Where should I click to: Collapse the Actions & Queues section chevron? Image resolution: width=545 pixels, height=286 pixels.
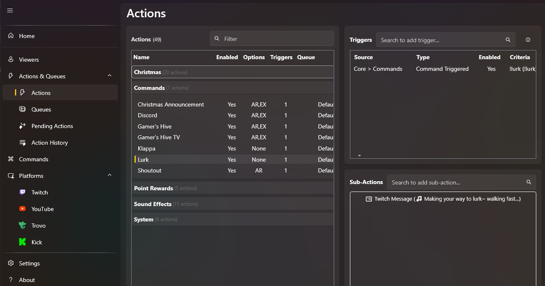109,76
